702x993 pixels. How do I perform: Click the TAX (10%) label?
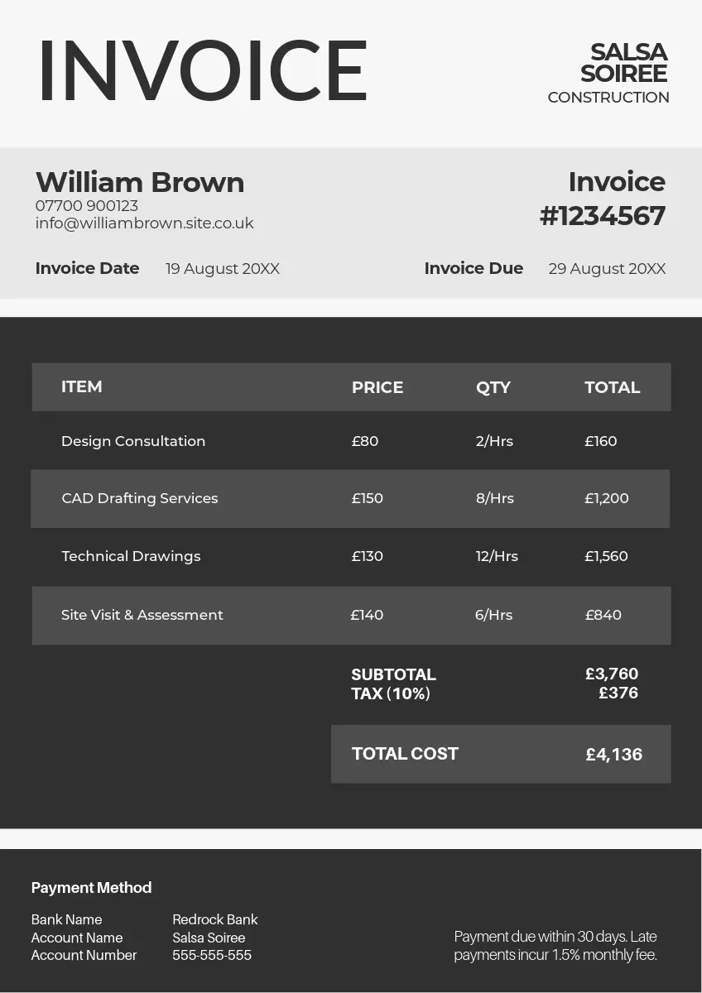(x=391, y=693)
